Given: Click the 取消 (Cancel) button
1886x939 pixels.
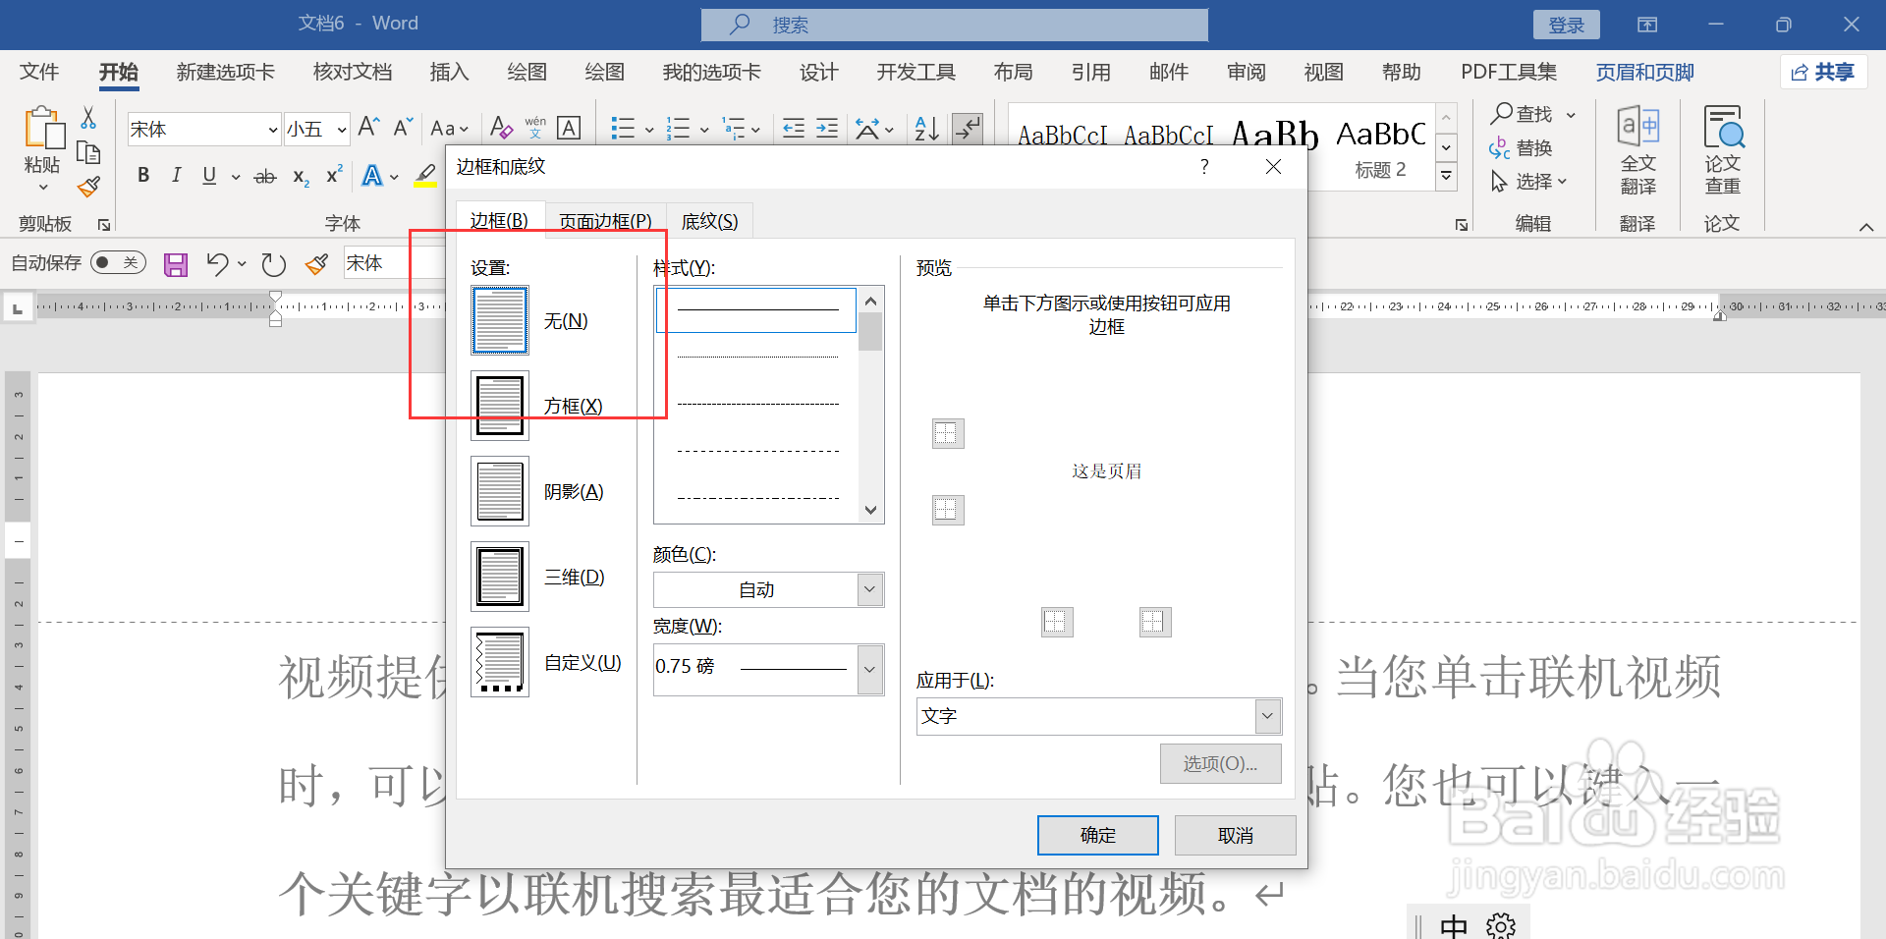Looking at the screenshot, I should (1235, 835).
